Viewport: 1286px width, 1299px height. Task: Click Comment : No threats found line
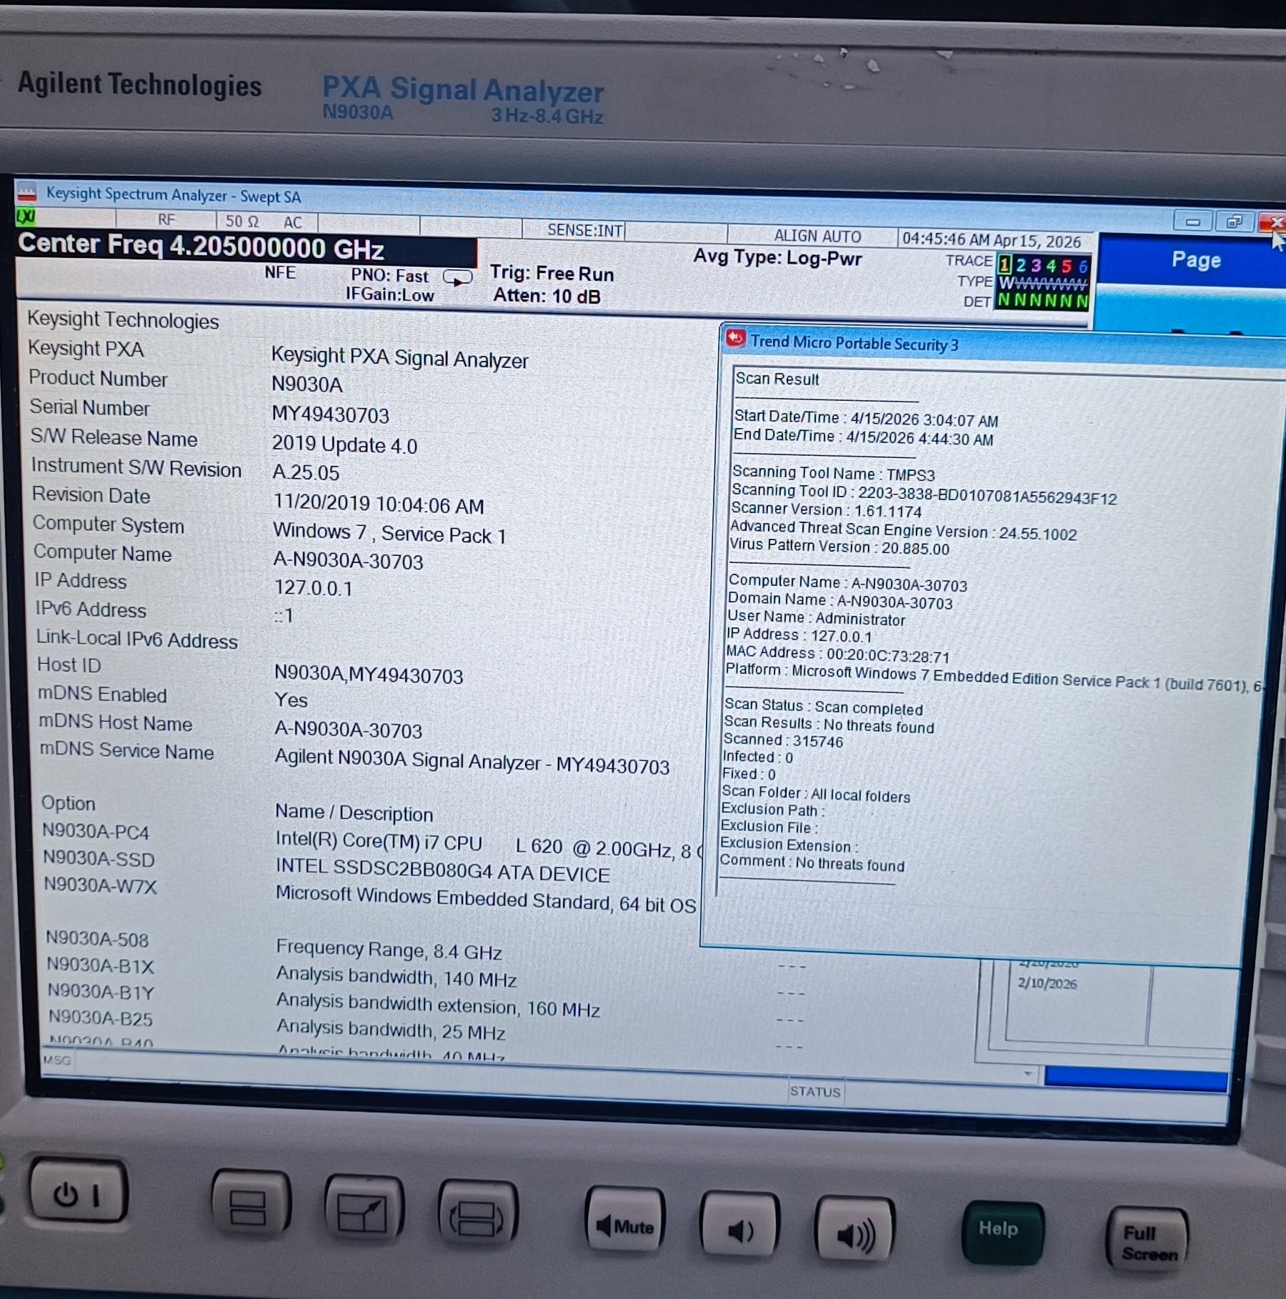(812, 862)
